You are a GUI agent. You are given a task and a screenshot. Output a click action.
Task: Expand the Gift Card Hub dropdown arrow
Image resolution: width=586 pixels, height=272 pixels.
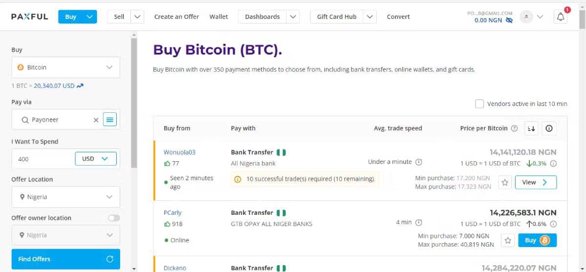370,17
